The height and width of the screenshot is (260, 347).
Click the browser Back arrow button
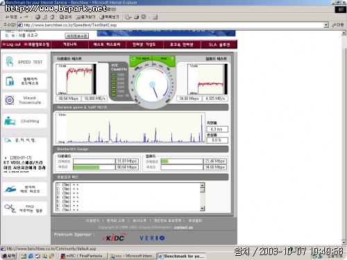11,17
